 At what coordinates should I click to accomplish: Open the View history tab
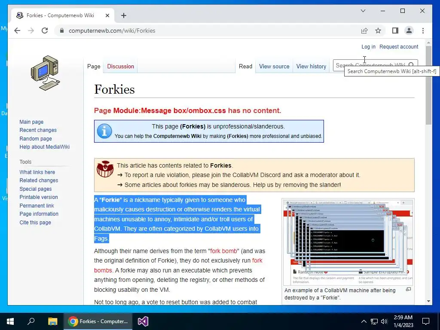tap(311, 67)
